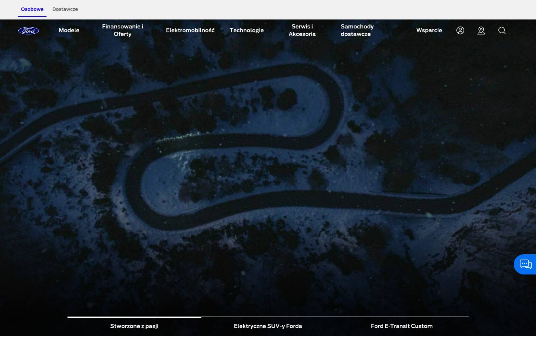
Task: Open the Modele menu
Action: pos(69,30)
